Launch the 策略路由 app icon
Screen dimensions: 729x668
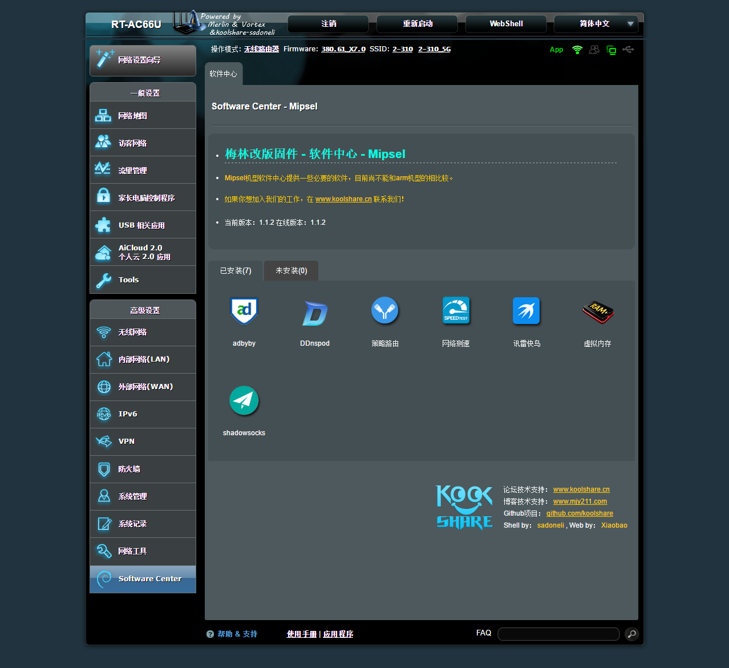385,311
